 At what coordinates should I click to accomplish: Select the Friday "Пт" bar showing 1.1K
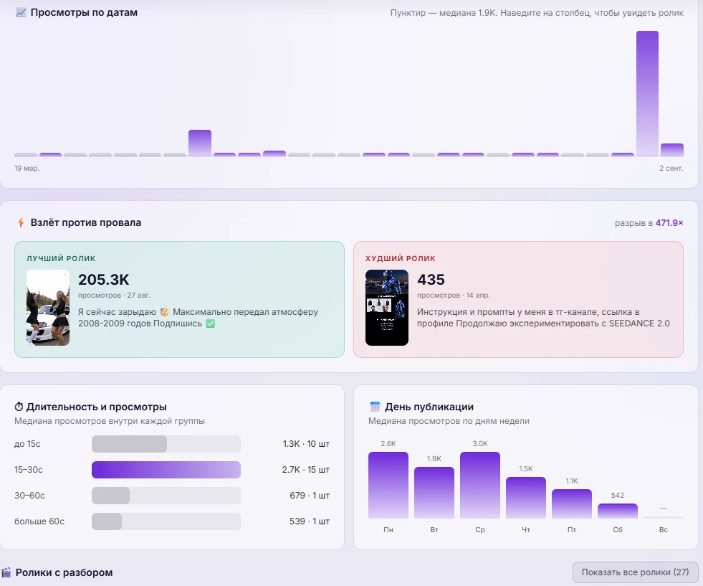click(x=572, y=504)
